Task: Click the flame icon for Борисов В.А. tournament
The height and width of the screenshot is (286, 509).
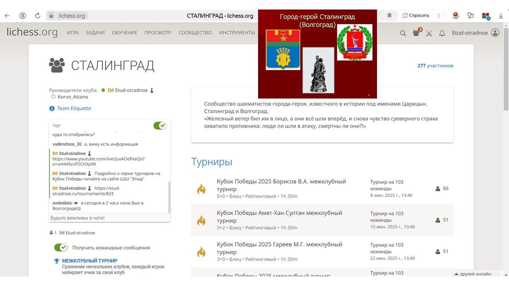Action: (x=202, y=189)
